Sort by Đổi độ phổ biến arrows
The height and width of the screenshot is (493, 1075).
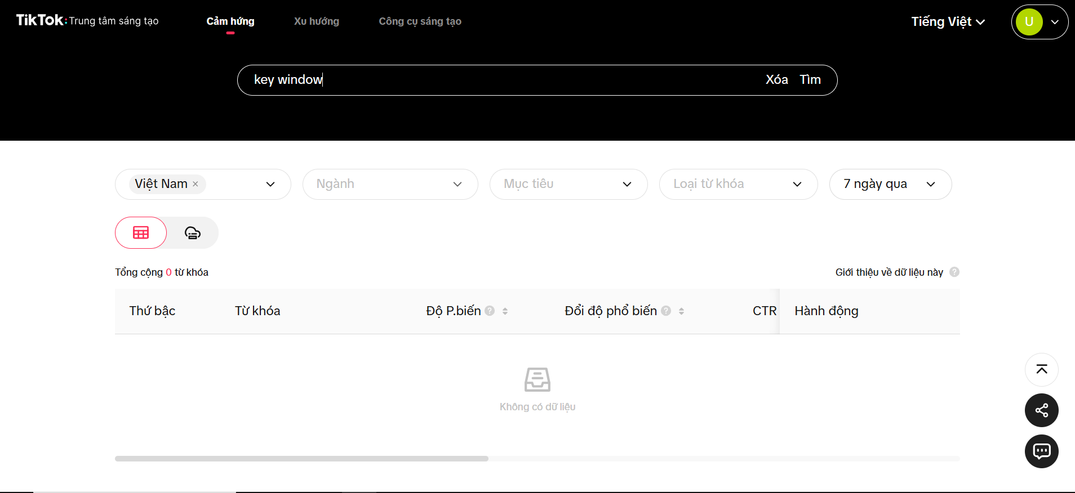tap(681, 311)
